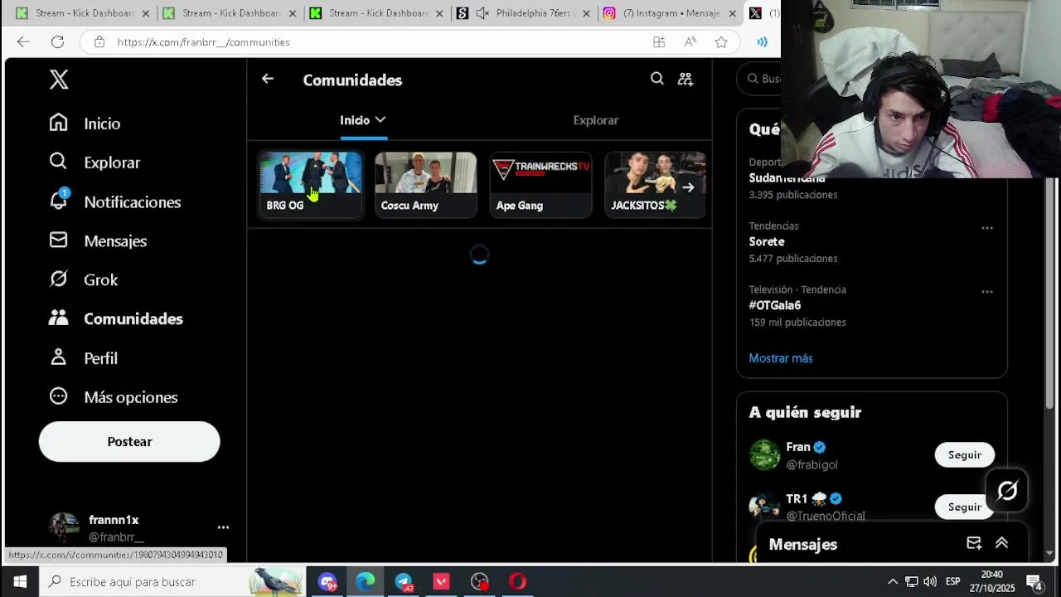
Task: Click the browser apps grid icon
Action: click(659, 41)
